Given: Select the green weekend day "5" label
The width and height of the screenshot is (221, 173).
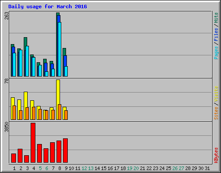Looking at the screenshot, I should 40,168.
